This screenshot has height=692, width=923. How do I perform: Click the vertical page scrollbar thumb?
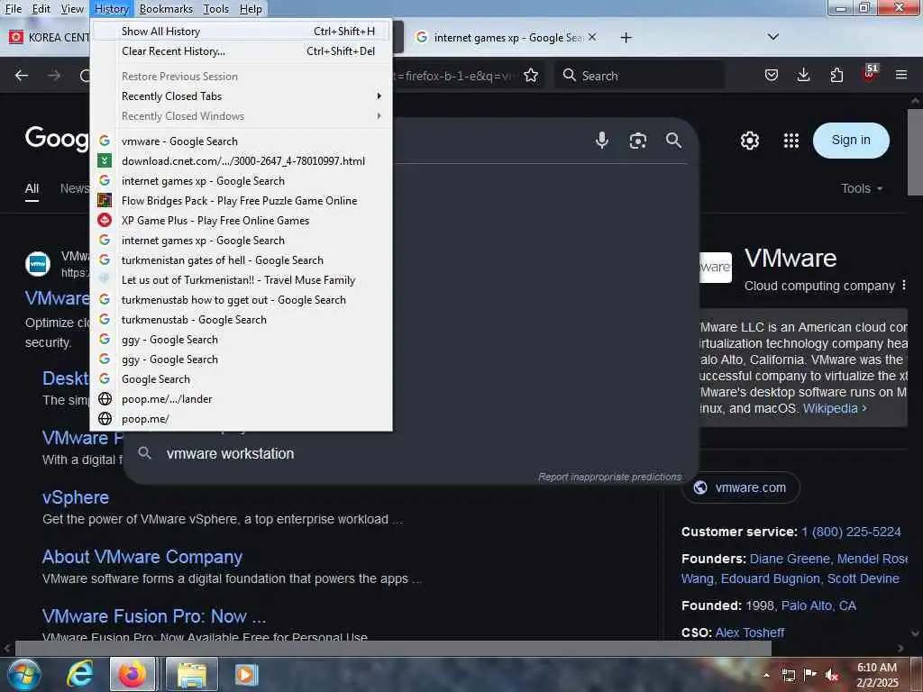pos(915,151)
